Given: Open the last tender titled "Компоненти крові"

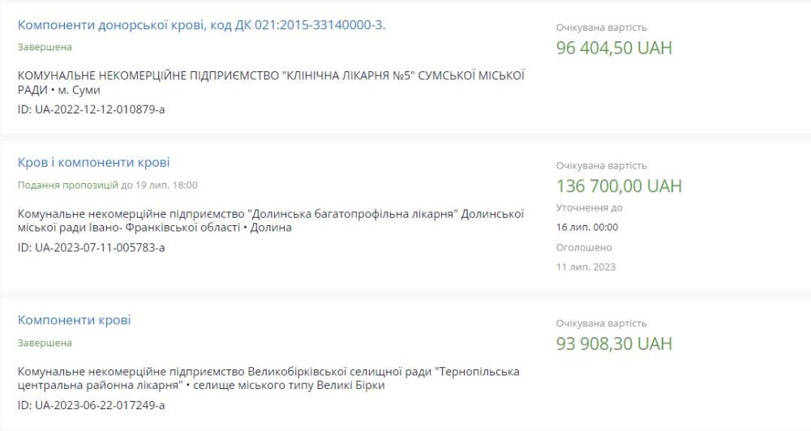Looking at the screenshot, I should (x=74, y=320).
